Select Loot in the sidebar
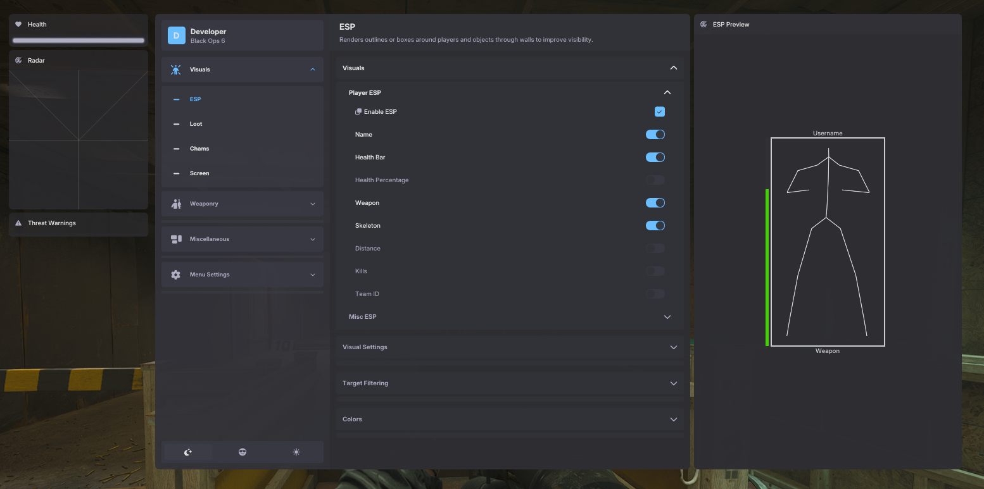 [196, 124]
